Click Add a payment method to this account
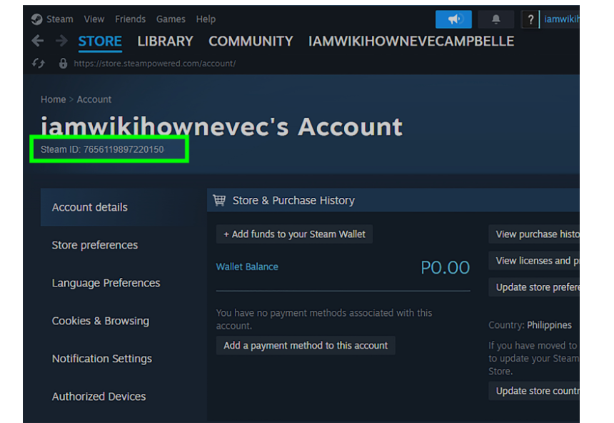614x423 pixels. (x=306, y=345)
